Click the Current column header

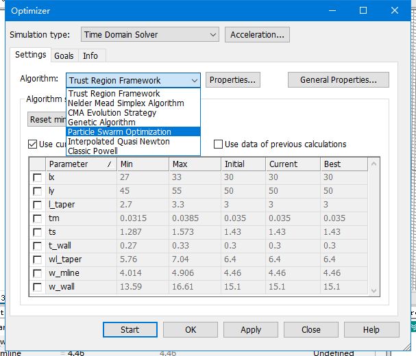click(293, 164)
